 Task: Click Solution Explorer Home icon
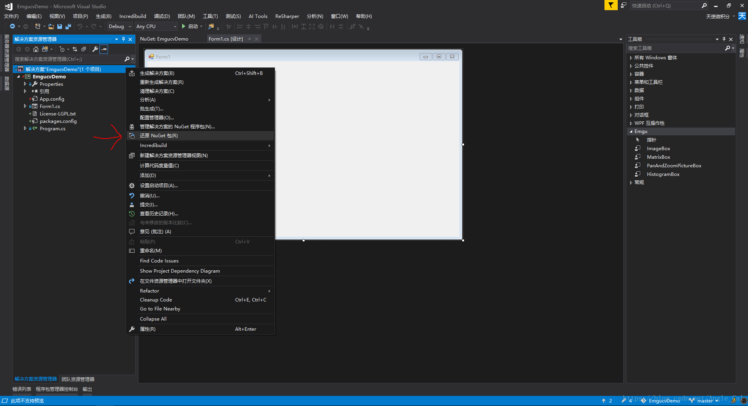tap(36, 49)
